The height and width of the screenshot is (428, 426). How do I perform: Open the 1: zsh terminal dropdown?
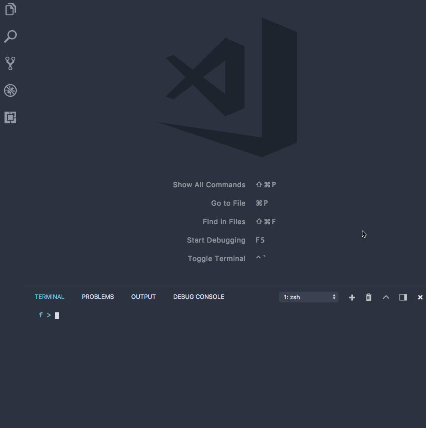tap(309, 297)
